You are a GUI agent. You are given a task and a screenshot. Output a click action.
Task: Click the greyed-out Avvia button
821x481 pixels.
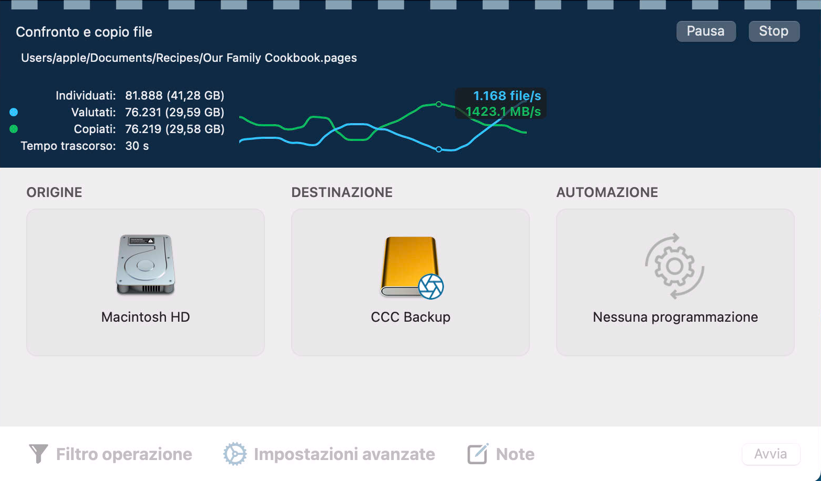(771, 454)
